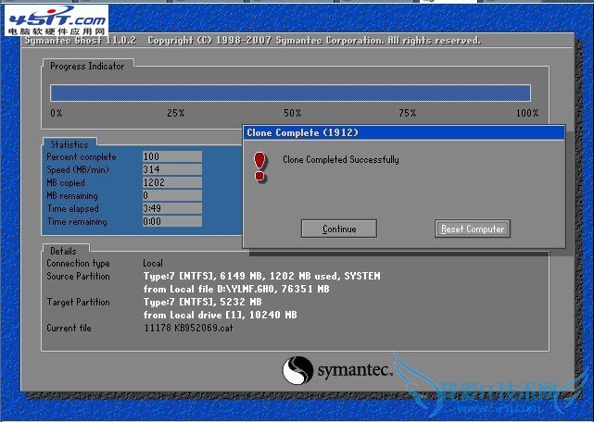Click the Clone Completed Successfully message text
The image size is (594, 422).
[x=340, y=160]
